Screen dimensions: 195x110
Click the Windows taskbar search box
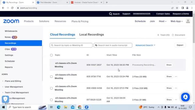(27, 107)
